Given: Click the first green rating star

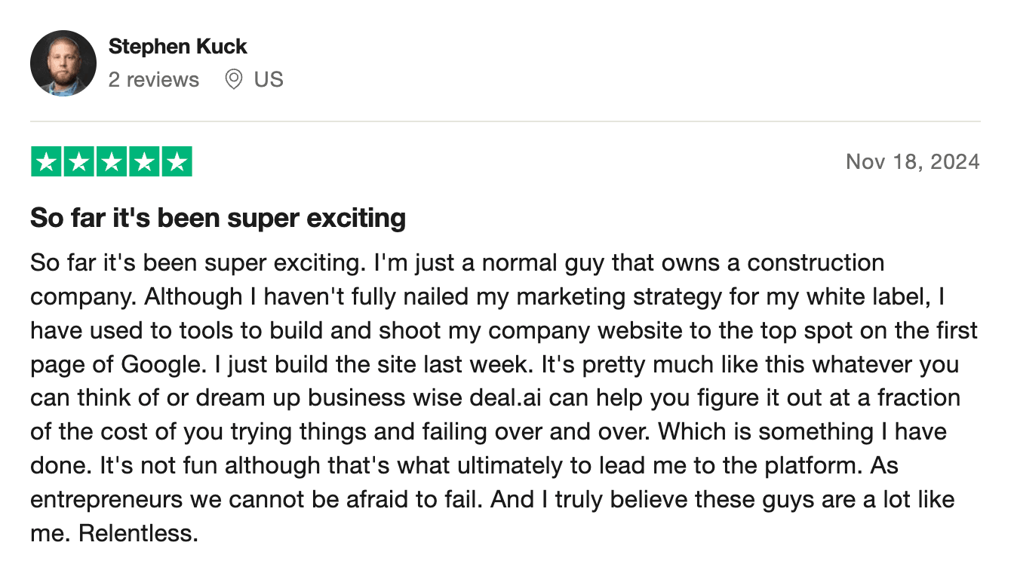Looking at the screenshot, I should [x=46, y=162].
